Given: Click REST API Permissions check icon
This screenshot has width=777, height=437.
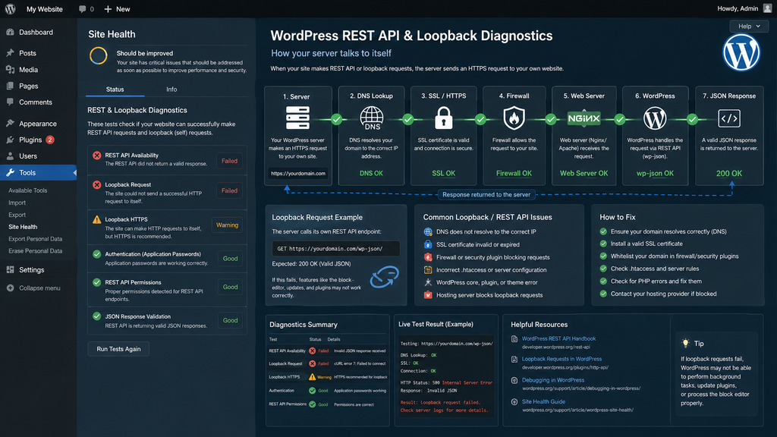Looking at the screenshot, I should [x=96, y=282].
